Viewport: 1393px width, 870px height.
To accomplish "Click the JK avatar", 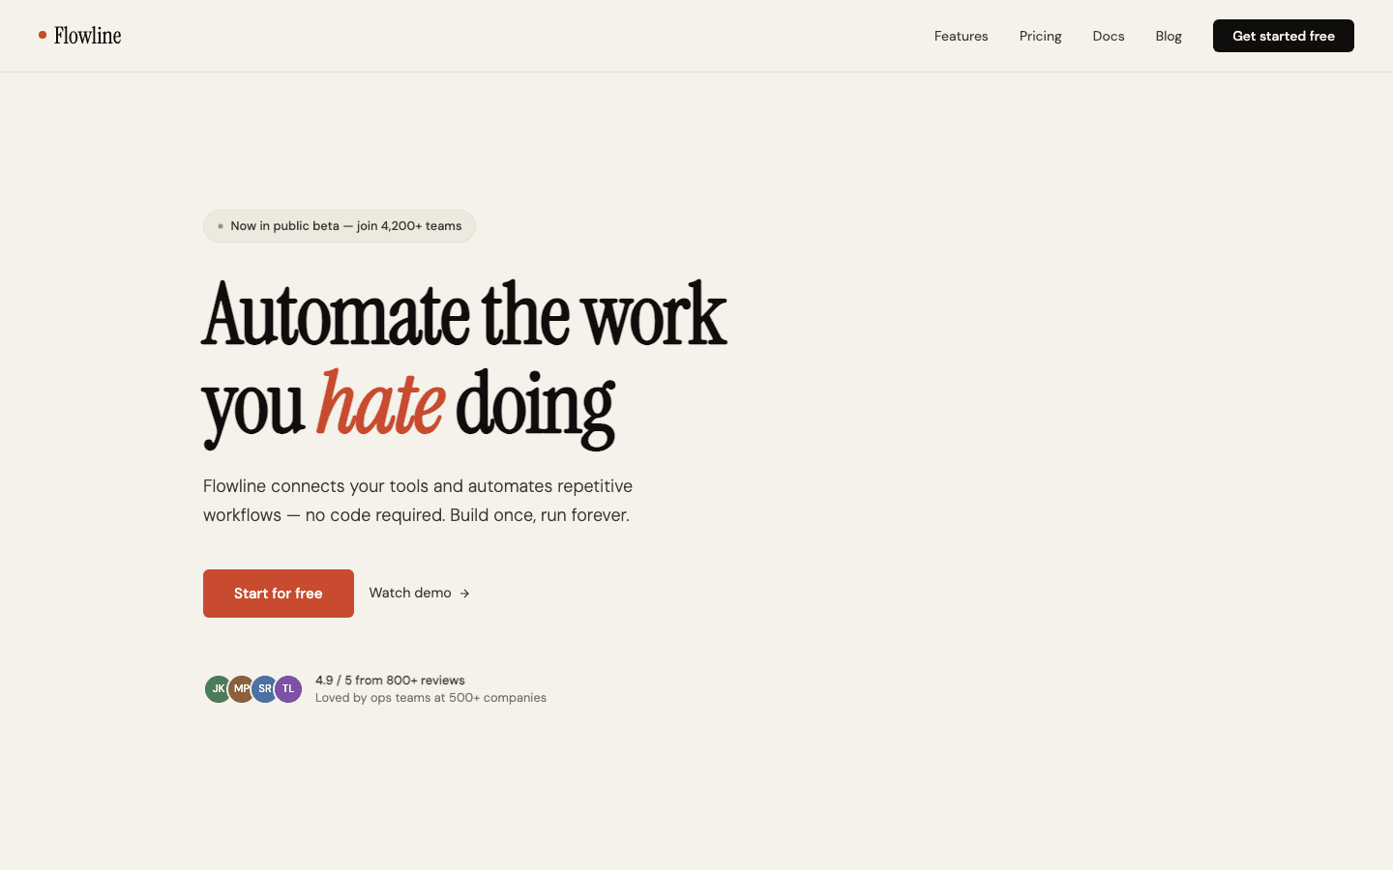I will [217, 689].
